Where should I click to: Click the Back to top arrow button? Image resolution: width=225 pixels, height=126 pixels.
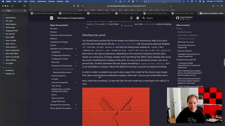click(x=127, y=26)
